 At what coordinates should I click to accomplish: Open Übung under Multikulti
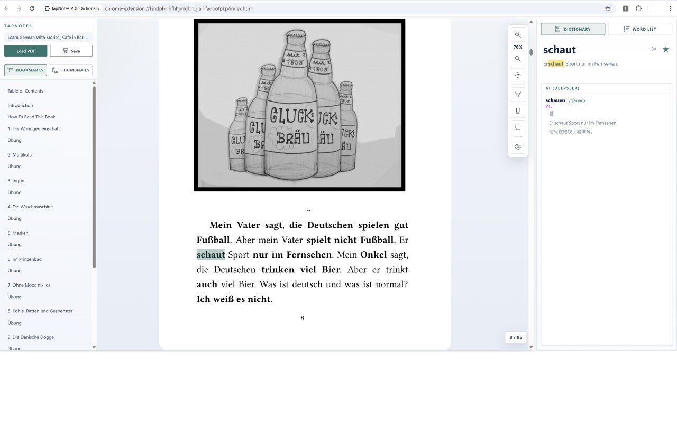coord(14,166)
